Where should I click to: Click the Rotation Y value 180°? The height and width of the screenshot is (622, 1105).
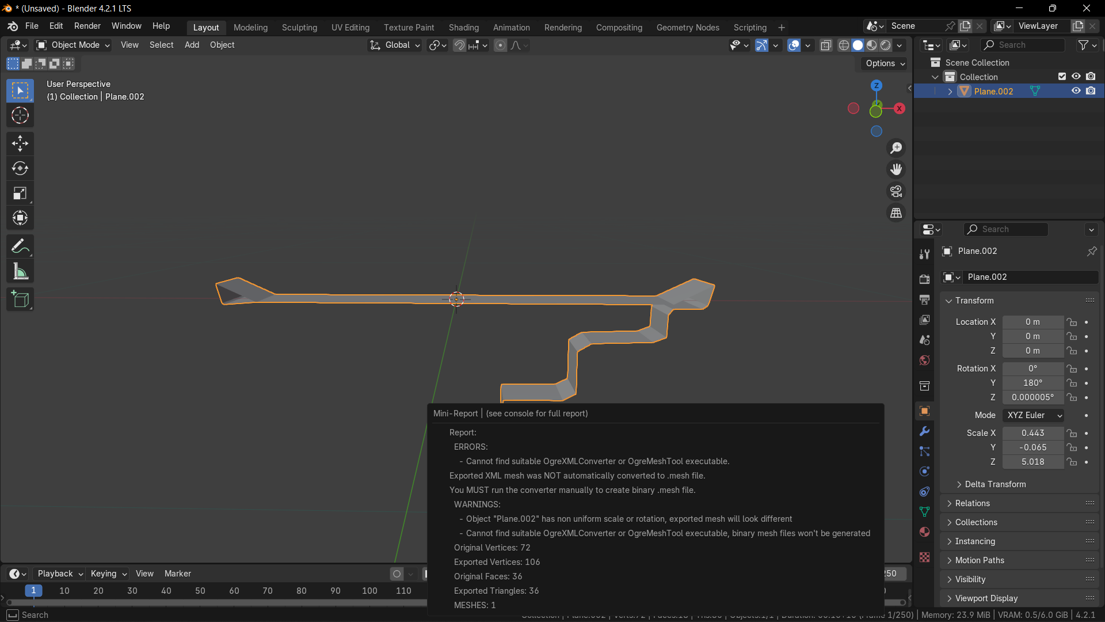tap(1033, 383)
